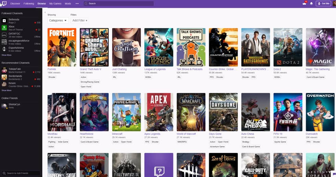Click the FIFA 19 box art
The width and height of the screenshot is (336, 177).
288,112
